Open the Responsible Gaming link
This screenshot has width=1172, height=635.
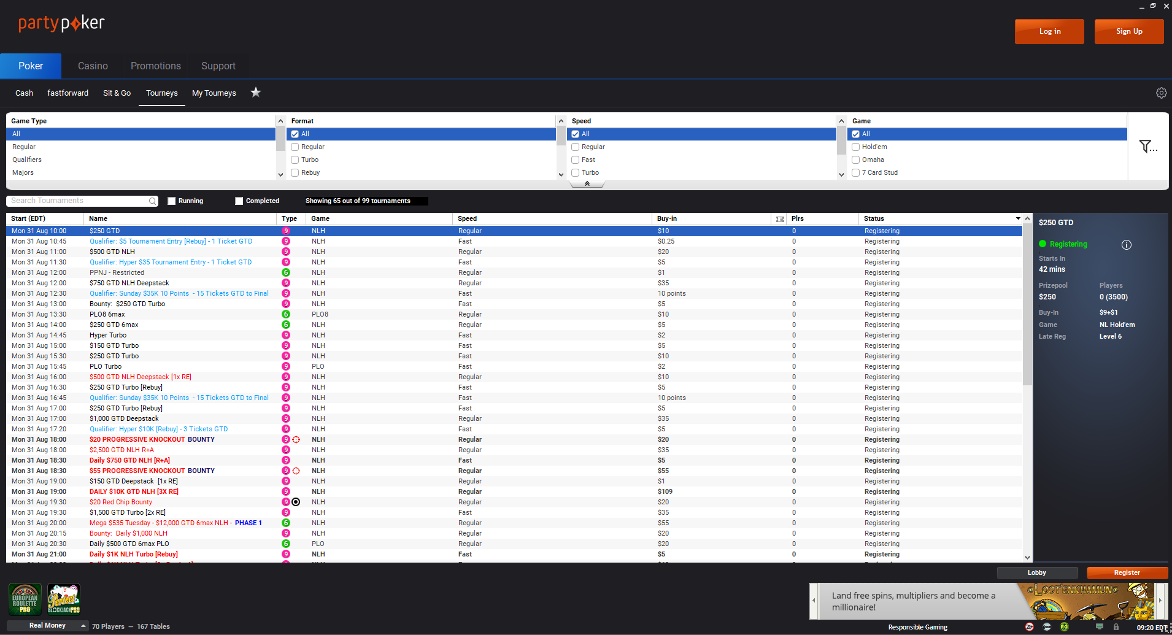pyautogui.click(x=918, y=627)
